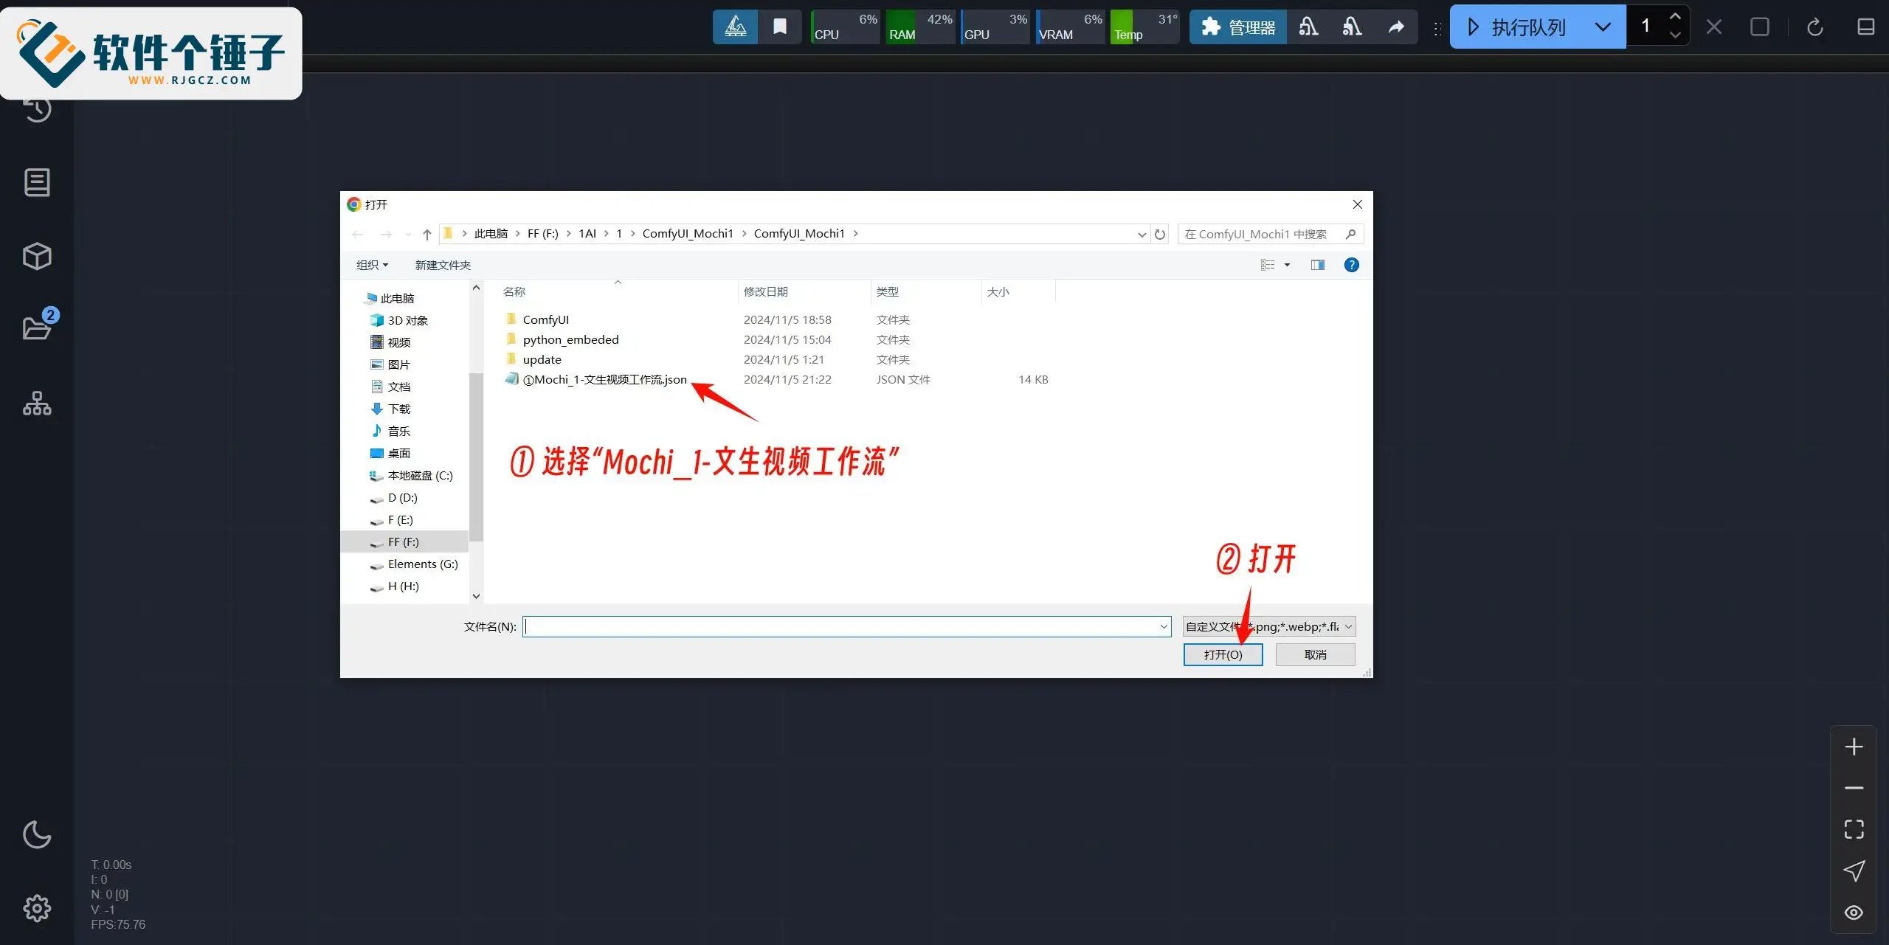Toggle the preview pane icon
The width and height of the screenshot is (1889, 945).
click(1318, 266)
